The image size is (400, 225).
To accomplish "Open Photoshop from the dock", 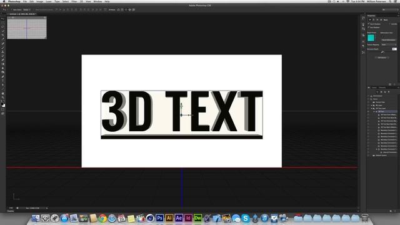I will point(160,218).
